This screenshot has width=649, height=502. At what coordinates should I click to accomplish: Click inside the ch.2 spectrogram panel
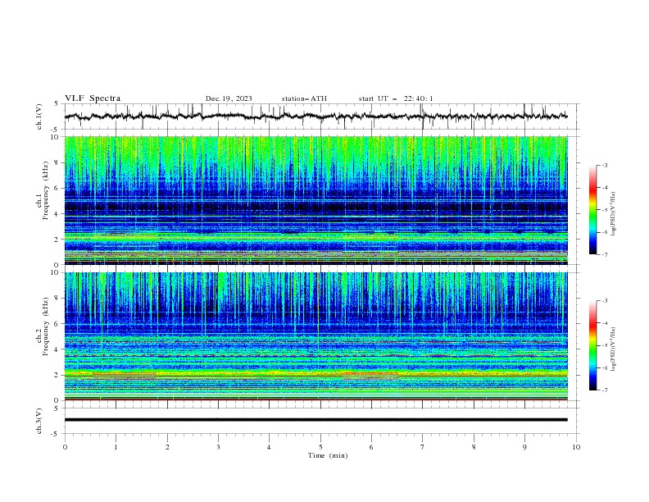[x=315, y=336]
